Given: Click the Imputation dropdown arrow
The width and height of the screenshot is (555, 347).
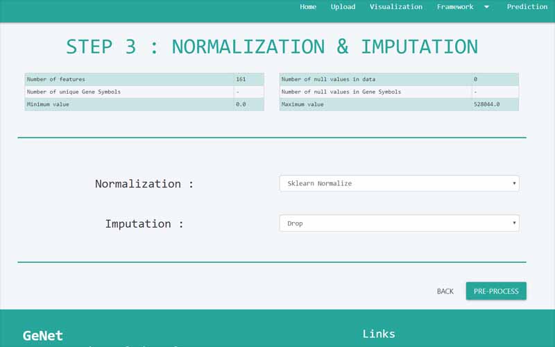Looking at the screenshot, I should coord(514,223).
